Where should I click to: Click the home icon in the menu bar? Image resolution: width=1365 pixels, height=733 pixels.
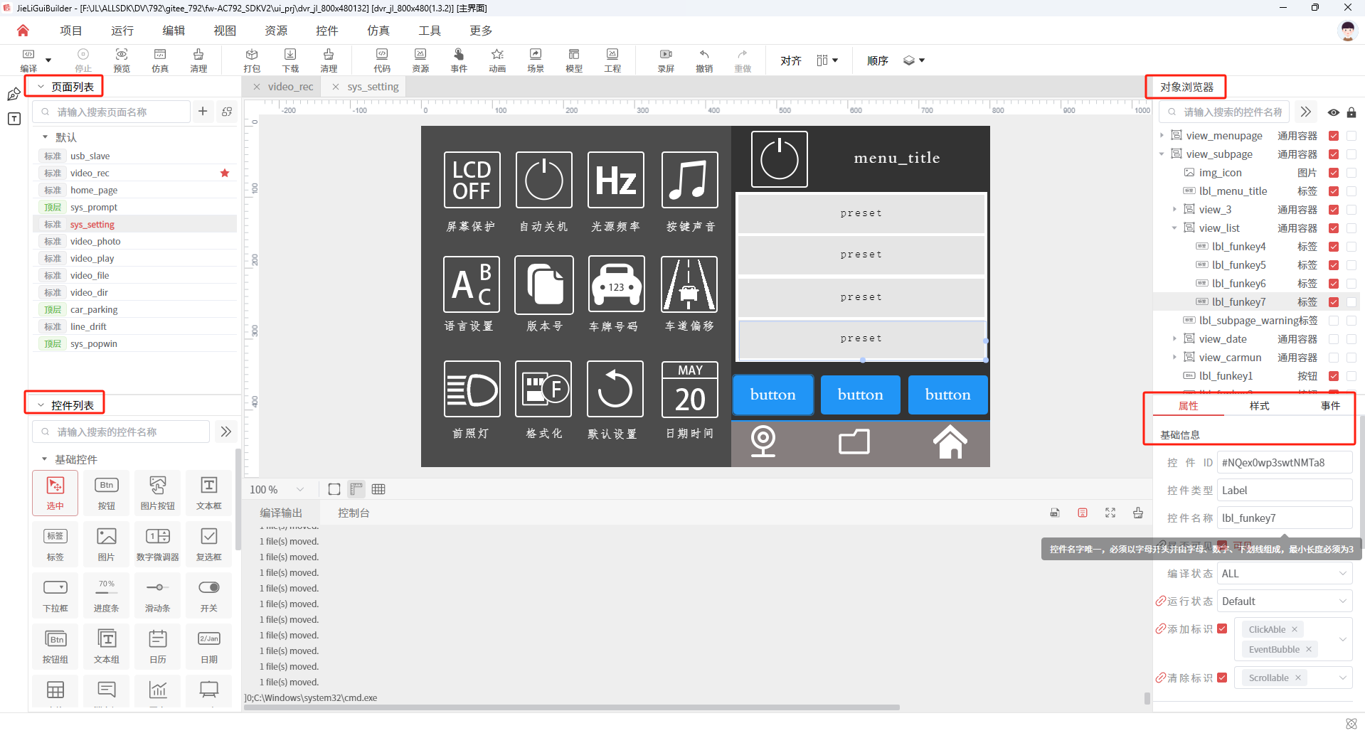(x=23, y=31)
